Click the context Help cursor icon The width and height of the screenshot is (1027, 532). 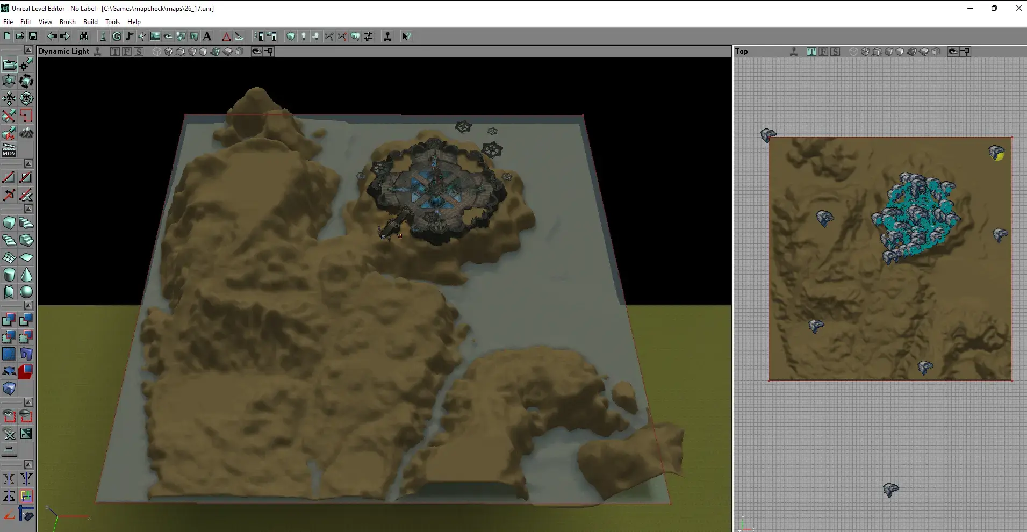point(407,37)
